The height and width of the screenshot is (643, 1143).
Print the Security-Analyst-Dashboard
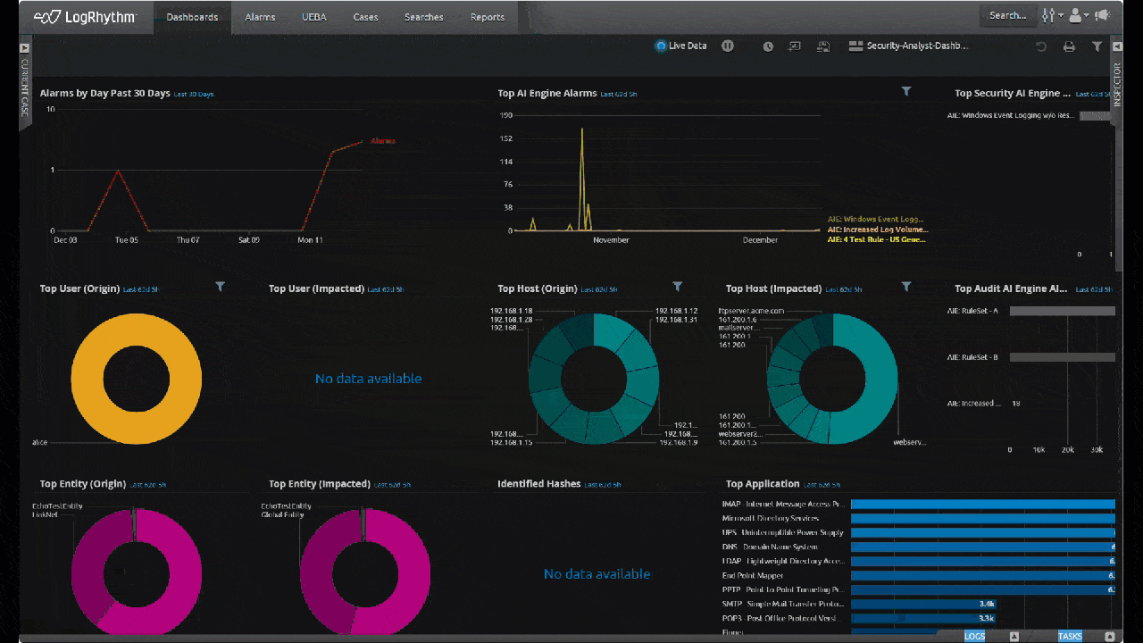(1069, 46)
